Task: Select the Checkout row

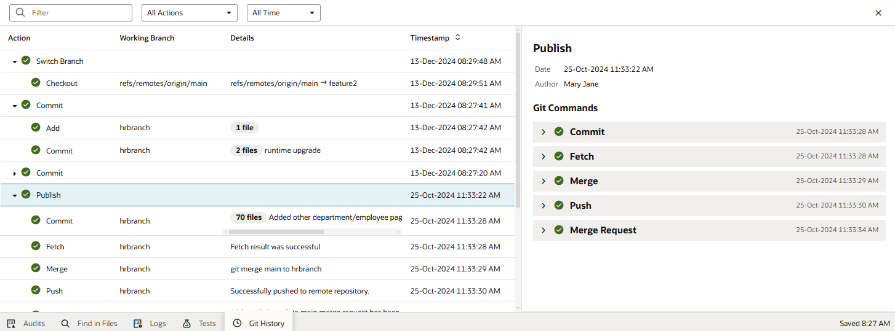Action: tap(257, 84)
